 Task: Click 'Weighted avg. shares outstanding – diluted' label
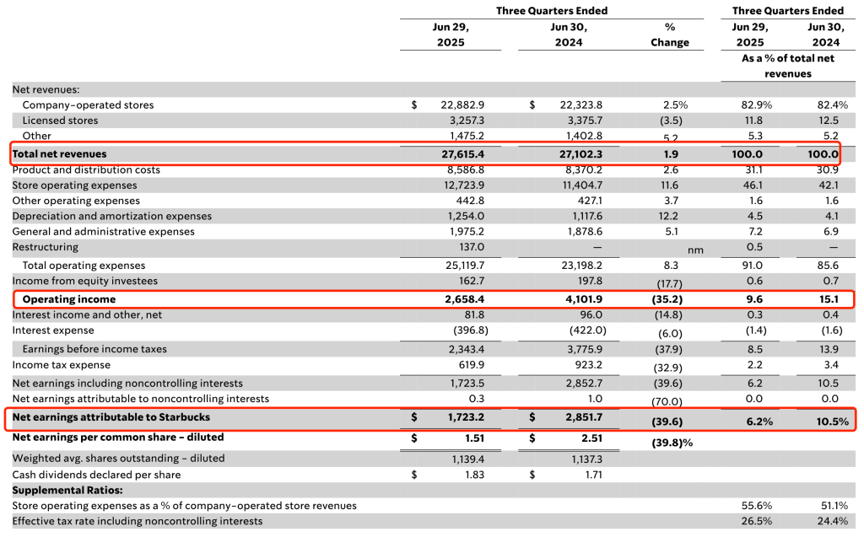pos(118,459)
